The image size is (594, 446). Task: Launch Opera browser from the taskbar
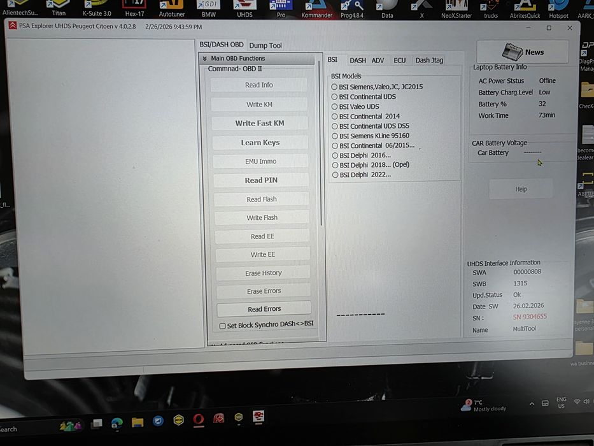199,419
